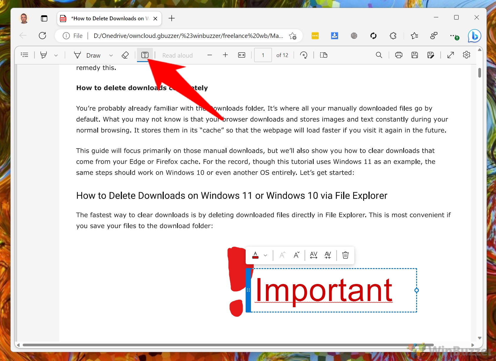
Task: Open the highlighter color dropdown
Action: coord(56,55)
